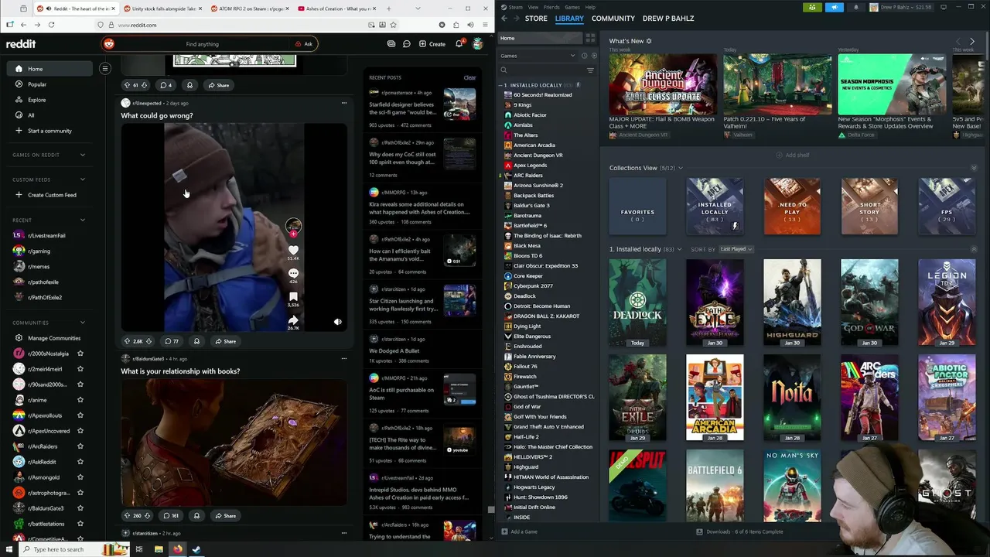Image resolution: width=990 pixels, height=557 pixels.
Task: Like the video with heart icon
Action: pyautogui.click(x=293, y=249)
